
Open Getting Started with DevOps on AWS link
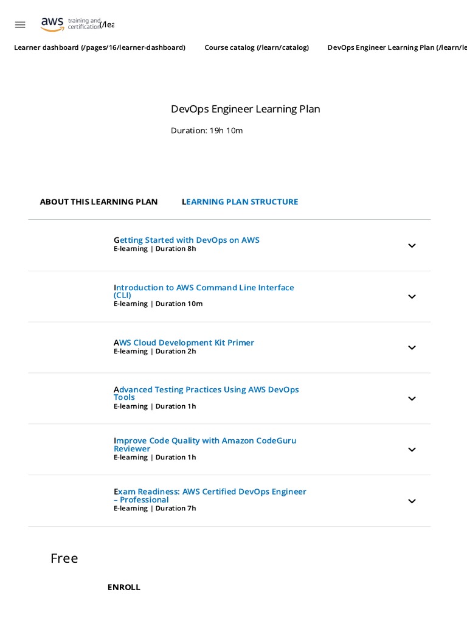[187, 240]
